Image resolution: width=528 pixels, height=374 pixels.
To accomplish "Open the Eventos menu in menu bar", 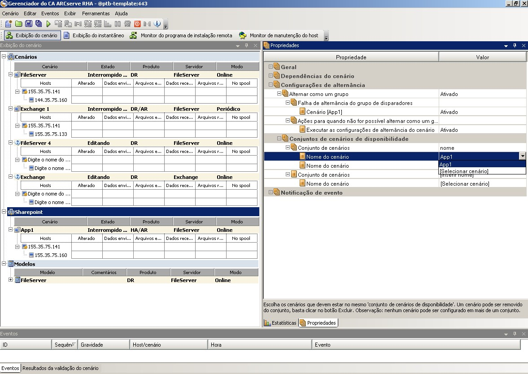I will tap(50, 13).
